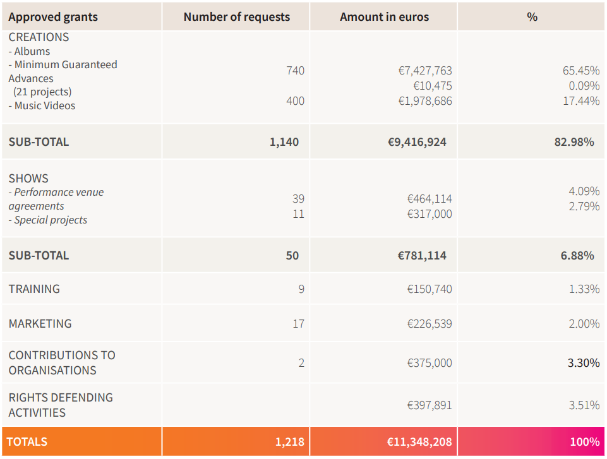Select the Marketing amount €226,539
This screenshot has width=607, height=459.
pyautogui.click(x=430, y=324)
